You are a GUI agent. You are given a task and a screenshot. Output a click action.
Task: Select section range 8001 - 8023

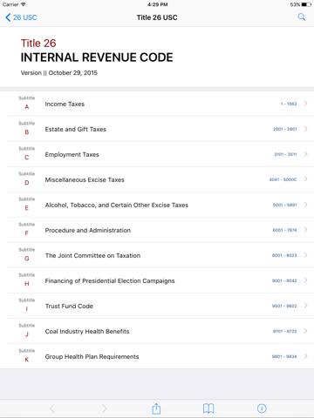[x=284, y=255]
